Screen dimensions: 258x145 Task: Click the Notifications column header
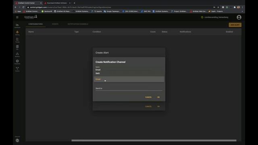[185, 32]
